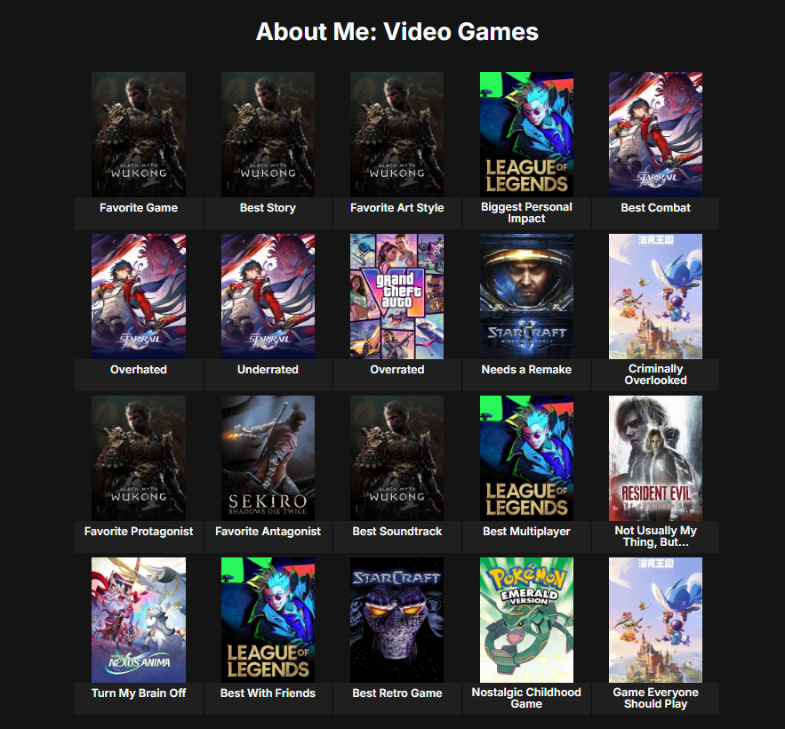This screenshot has height=729, width=785.
Task: Click the Best Multiplayer League of Legends cover
Action: (x=526, y=458)
